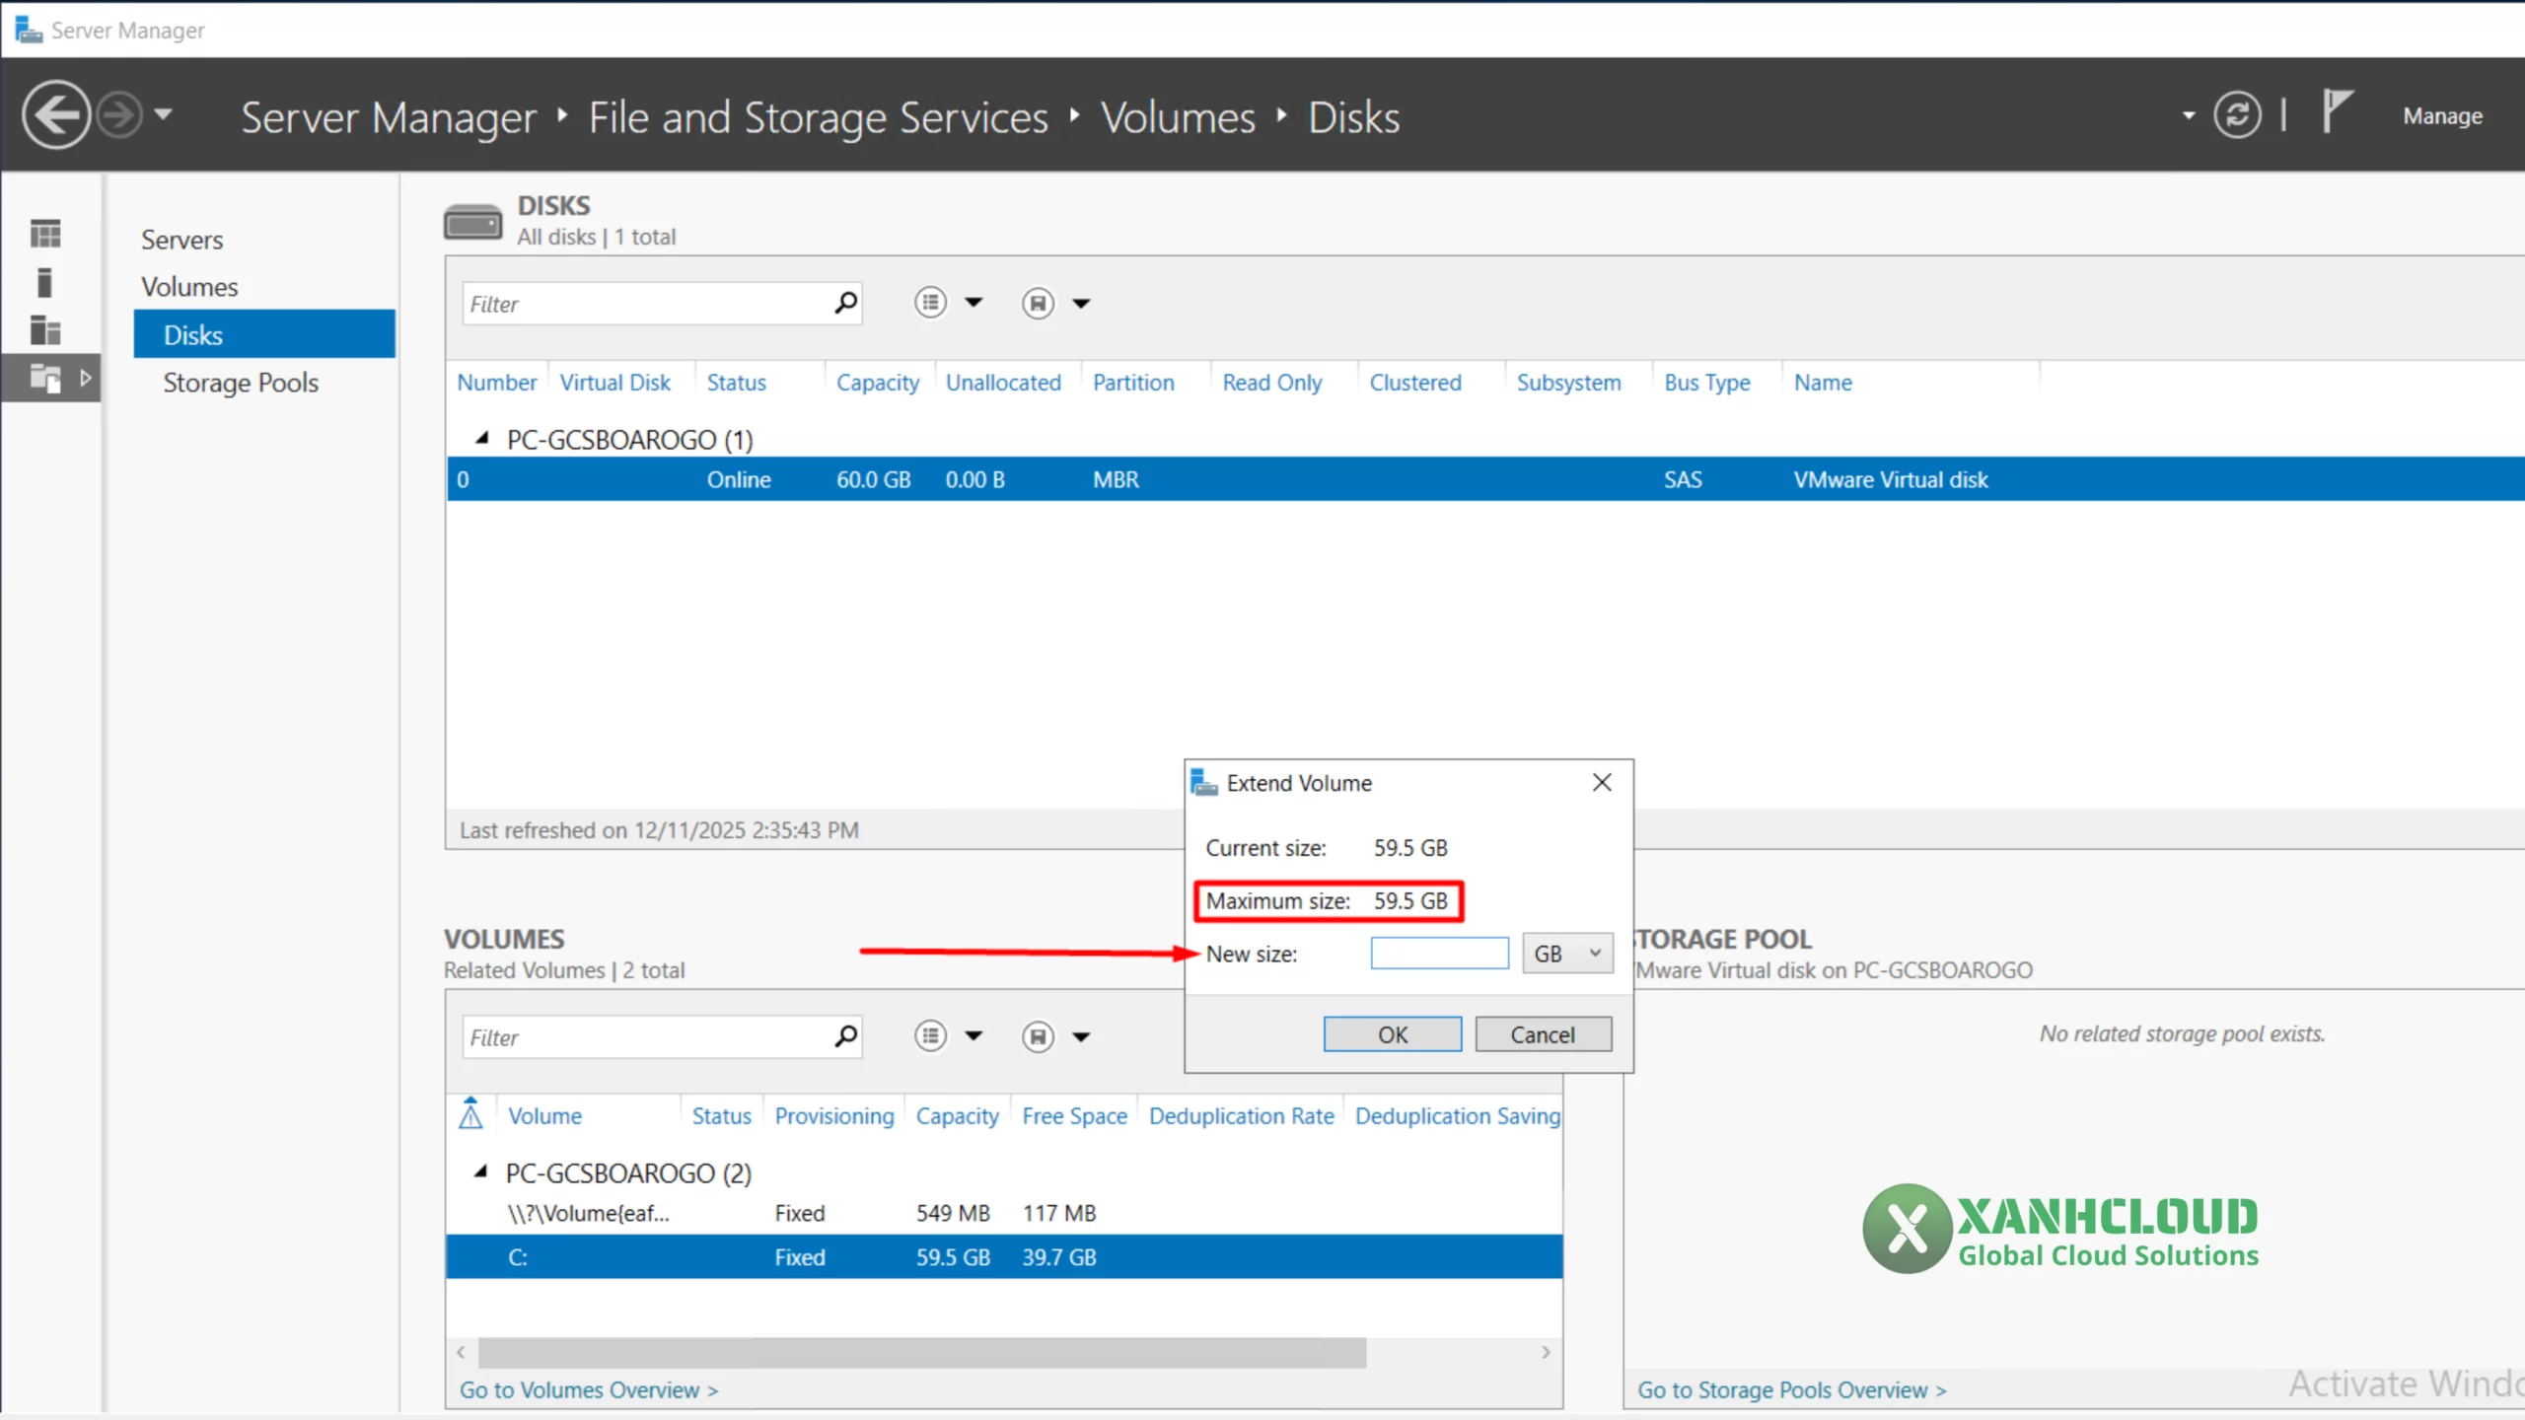Click the New size input field
The height and width of the screenshot is (1420, 2525).
1439,953
